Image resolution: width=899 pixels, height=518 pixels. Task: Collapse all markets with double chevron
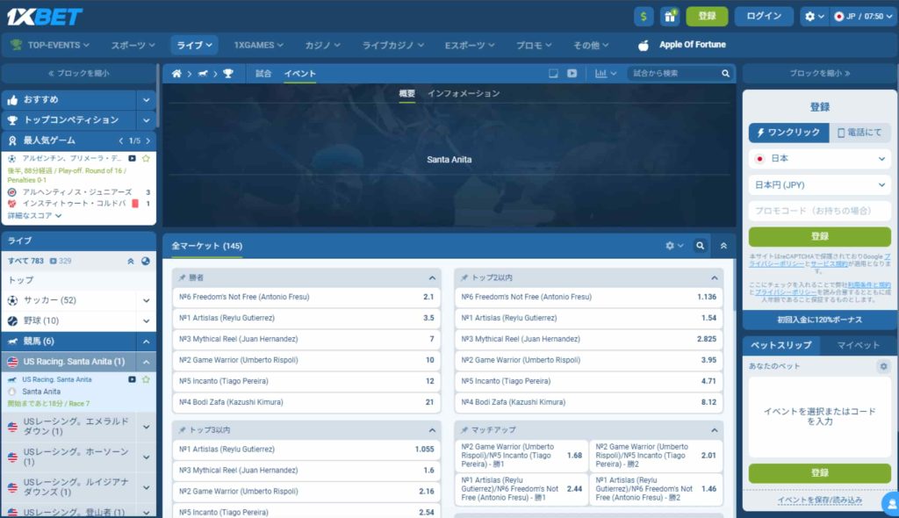(723, 246)
